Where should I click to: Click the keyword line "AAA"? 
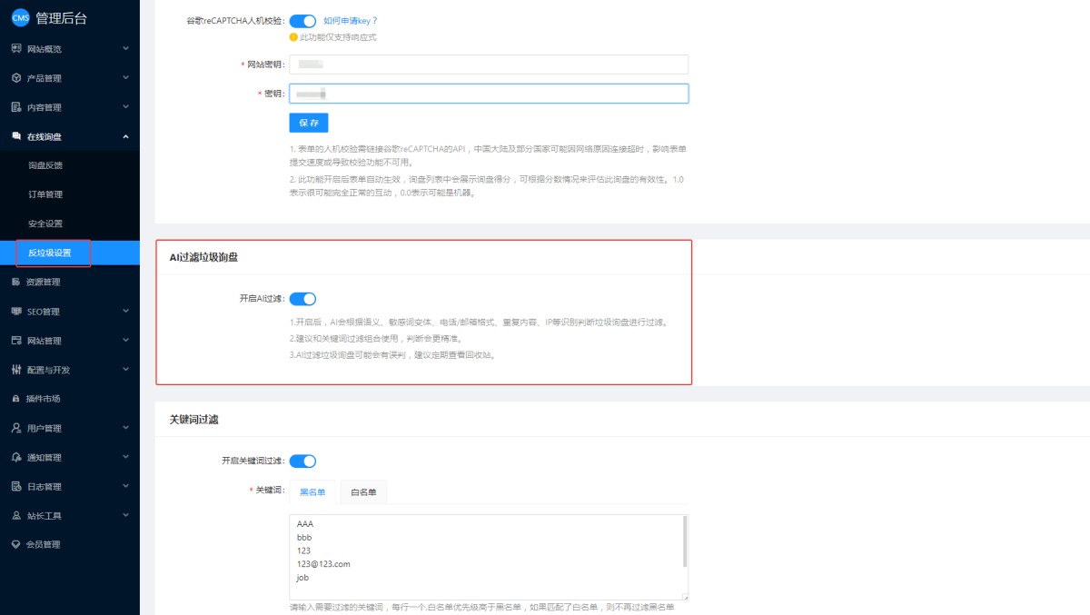tap(305, 524)
